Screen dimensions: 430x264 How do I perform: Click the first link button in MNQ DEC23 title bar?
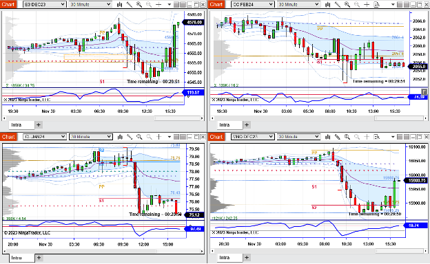pyautogui.click(x=400, y=137)
